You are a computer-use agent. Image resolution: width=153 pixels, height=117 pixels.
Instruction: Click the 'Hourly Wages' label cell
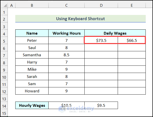click(x=32, y=106)
